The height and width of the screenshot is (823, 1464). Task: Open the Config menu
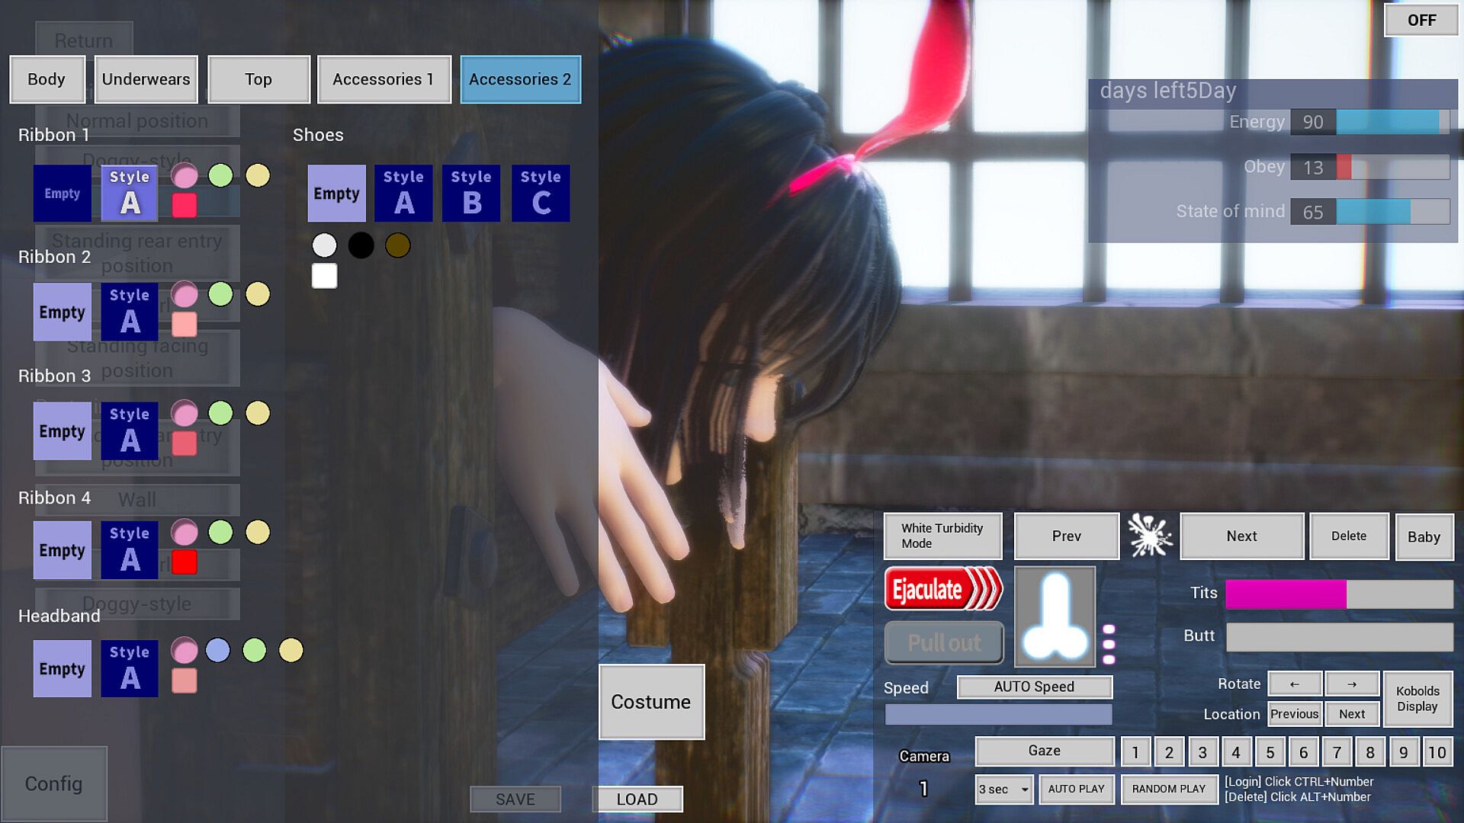53,783
